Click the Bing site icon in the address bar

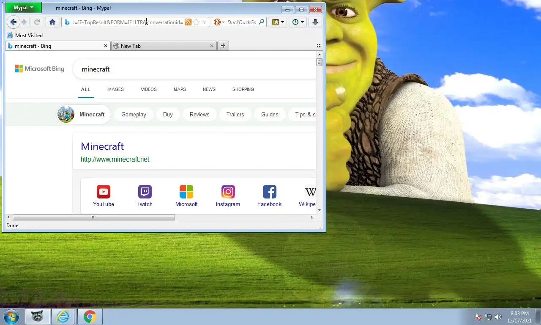click(x=67, y=22)
